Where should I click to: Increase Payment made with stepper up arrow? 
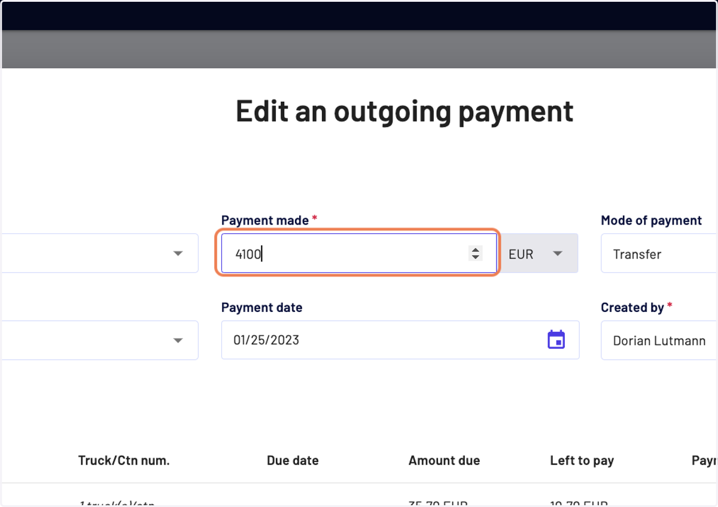475,250
